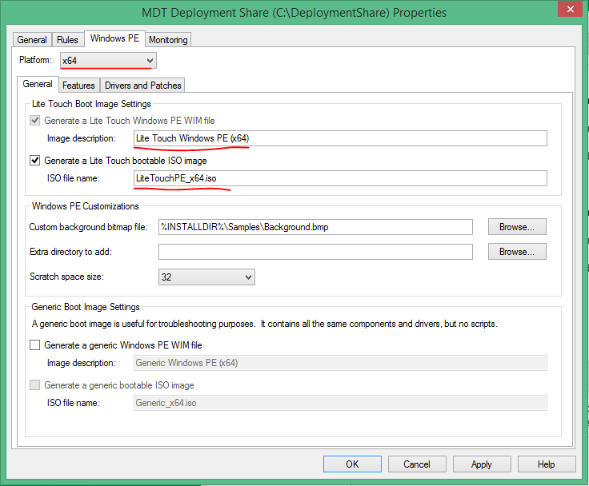Browse for a custom background bitmap file
The height and width of the screenshot is (486, 589).
pos(517,227)
